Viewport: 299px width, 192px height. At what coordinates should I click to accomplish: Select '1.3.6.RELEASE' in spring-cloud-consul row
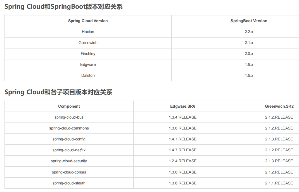(x=183, y=172)
